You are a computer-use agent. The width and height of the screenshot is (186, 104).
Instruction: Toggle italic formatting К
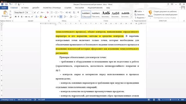click(19, 17)
